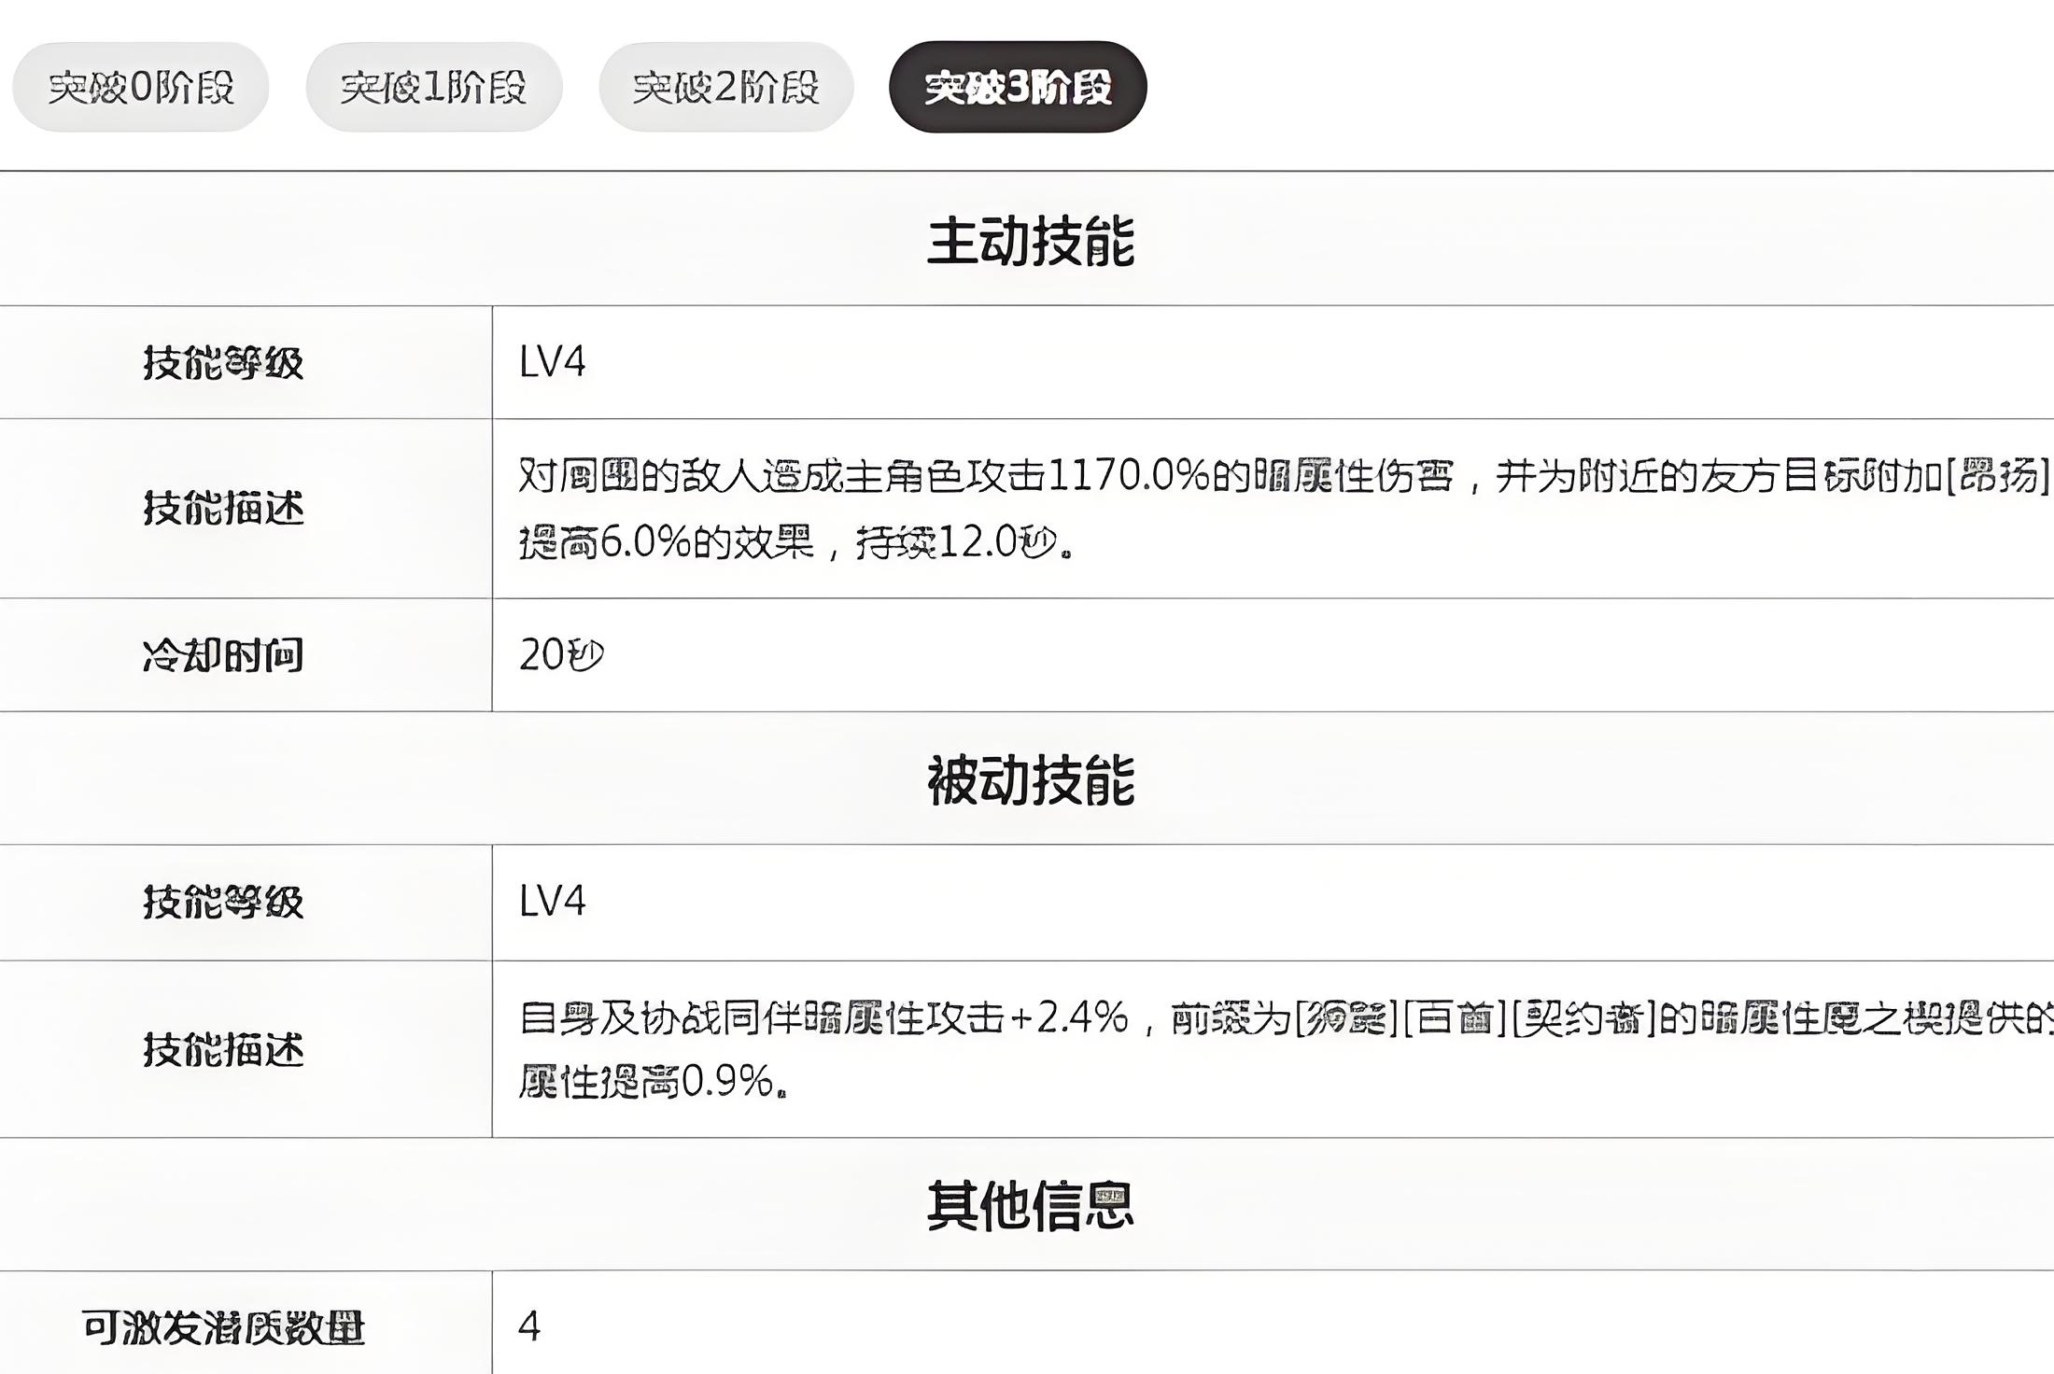Image resolution: width=2054 pixels, height=1374 pixels.
Task: Click the active 突破3阶段 tab
Action: pyautogui.click(x=1018, y=87)
